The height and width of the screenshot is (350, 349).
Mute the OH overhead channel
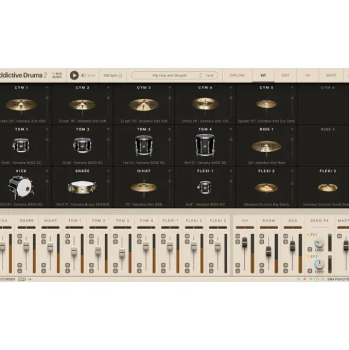coord(238,236)
